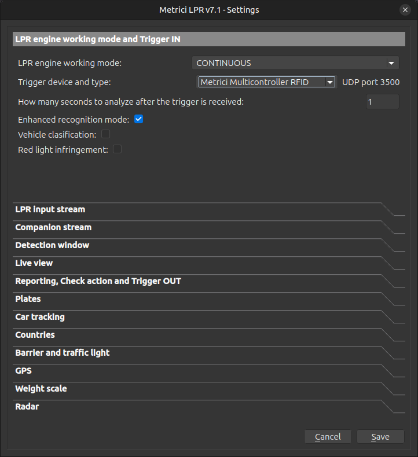Collapse the LPR engine working mode and Trigger IN section
The height and width of the screenshot is (457, 418).
(x=209, y=39)
